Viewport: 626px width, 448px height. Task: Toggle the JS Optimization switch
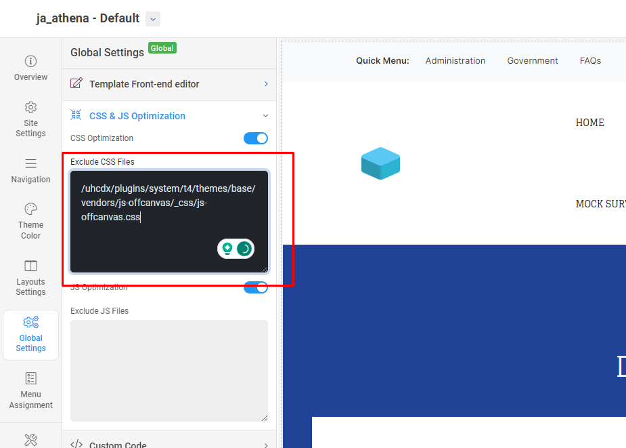tap(256, 287)
